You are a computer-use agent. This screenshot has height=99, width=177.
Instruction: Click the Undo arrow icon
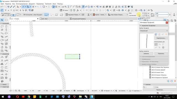(2, 7)
